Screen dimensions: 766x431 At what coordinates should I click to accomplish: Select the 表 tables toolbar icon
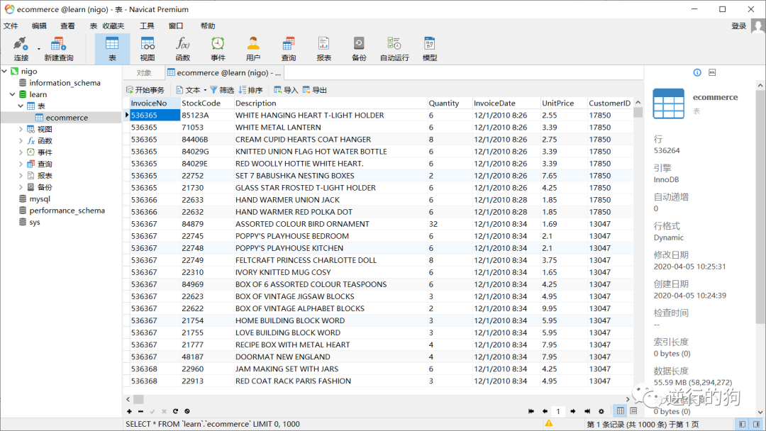pyautogui.click(x=112, y=49)
